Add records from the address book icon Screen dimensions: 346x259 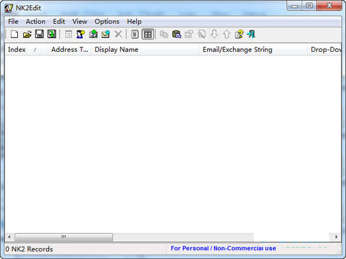point(93,35)
